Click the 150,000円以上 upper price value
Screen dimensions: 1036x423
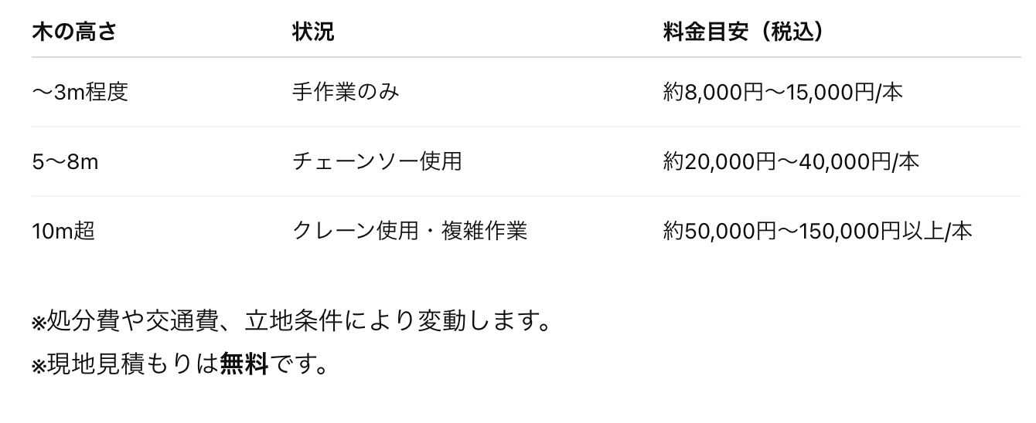pyautogui.click(x=883, y=231)
